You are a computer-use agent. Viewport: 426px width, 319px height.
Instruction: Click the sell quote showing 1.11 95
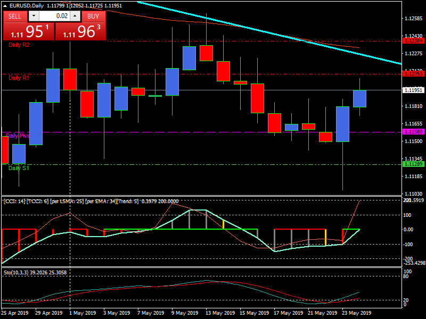tap(28, 30)
